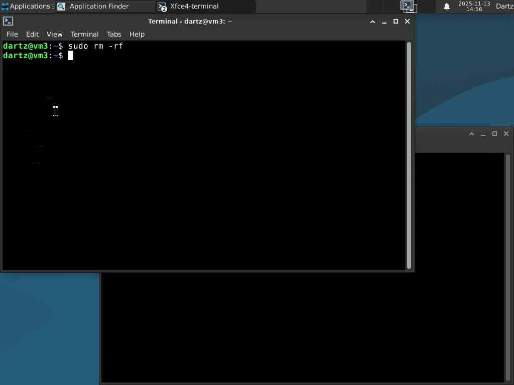Viewport: 514px width, 385px height.
Task: Minimize the front Terminal window
Action: [x=384, y=22]
